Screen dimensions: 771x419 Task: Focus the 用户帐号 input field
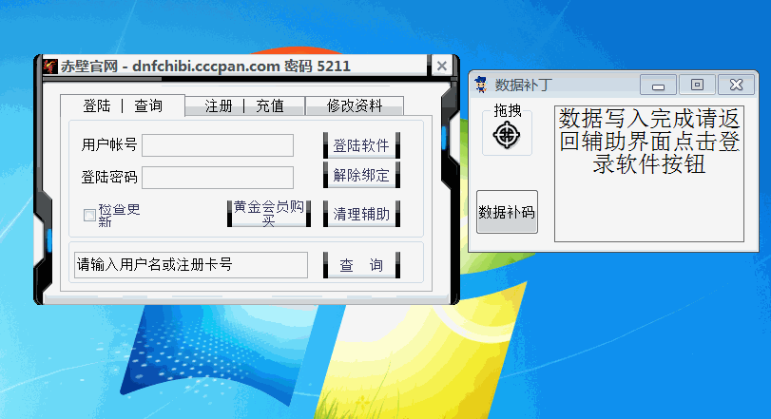(218, 145)
